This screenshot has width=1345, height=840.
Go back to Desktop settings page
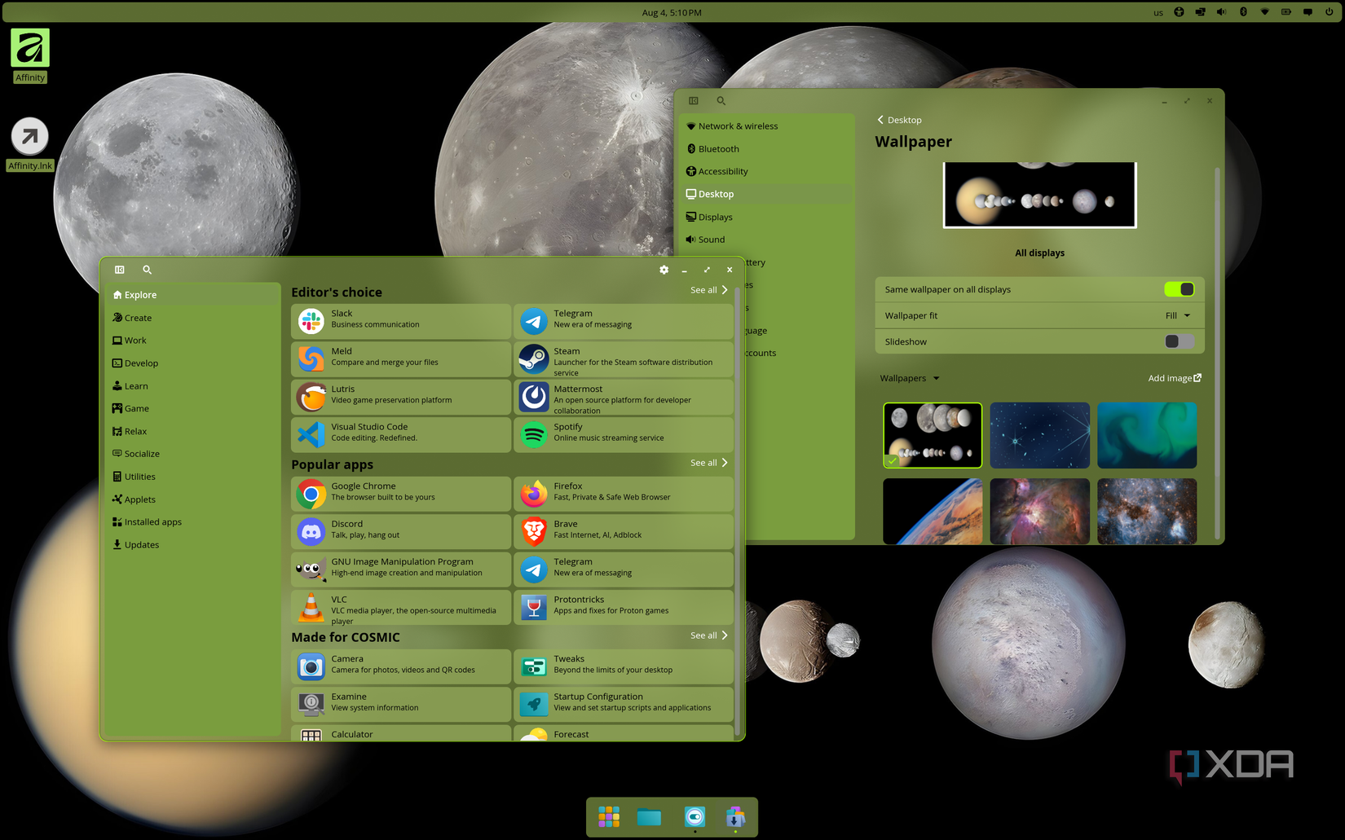coord(899,120)
